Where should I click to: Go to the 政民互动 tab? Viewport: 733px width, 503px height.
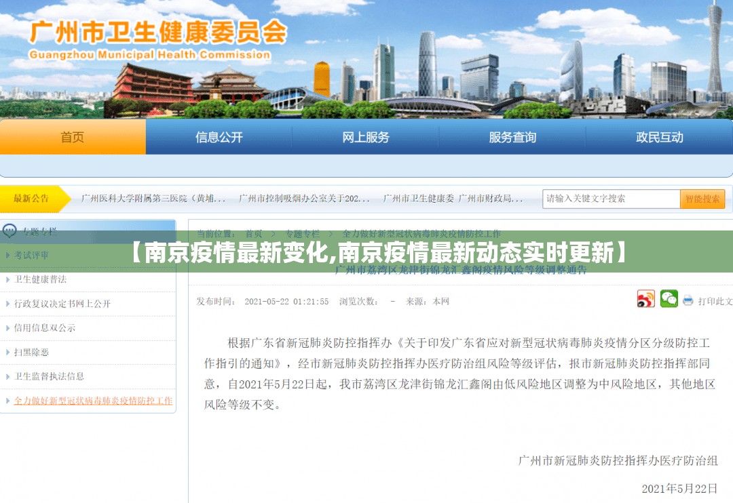[659, 138]
